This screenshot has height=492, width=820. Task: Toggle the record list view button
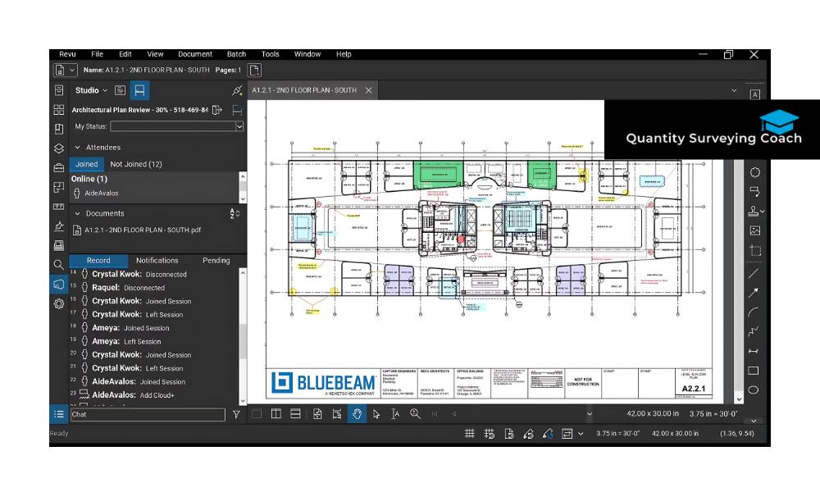tap(58, 414)
